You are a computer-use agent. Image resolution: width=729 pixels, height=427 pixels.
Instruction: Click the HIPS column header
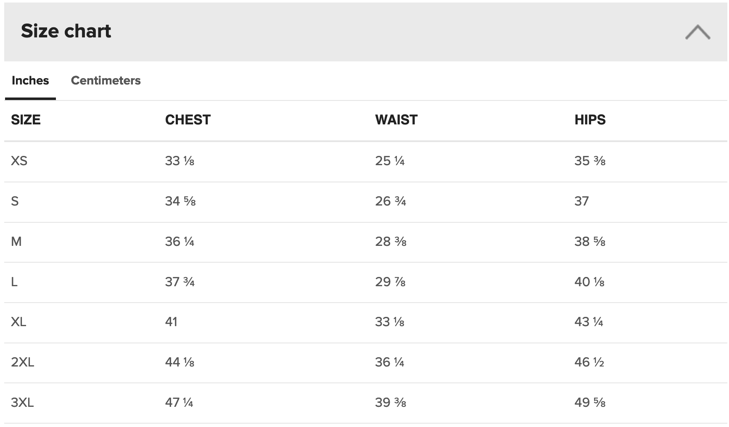(590, 120)
